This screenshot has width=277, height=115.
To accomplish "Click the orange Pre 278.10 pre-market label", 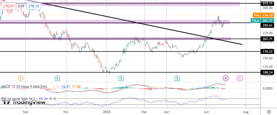I will pyautogui.click(x=260, y=15).
